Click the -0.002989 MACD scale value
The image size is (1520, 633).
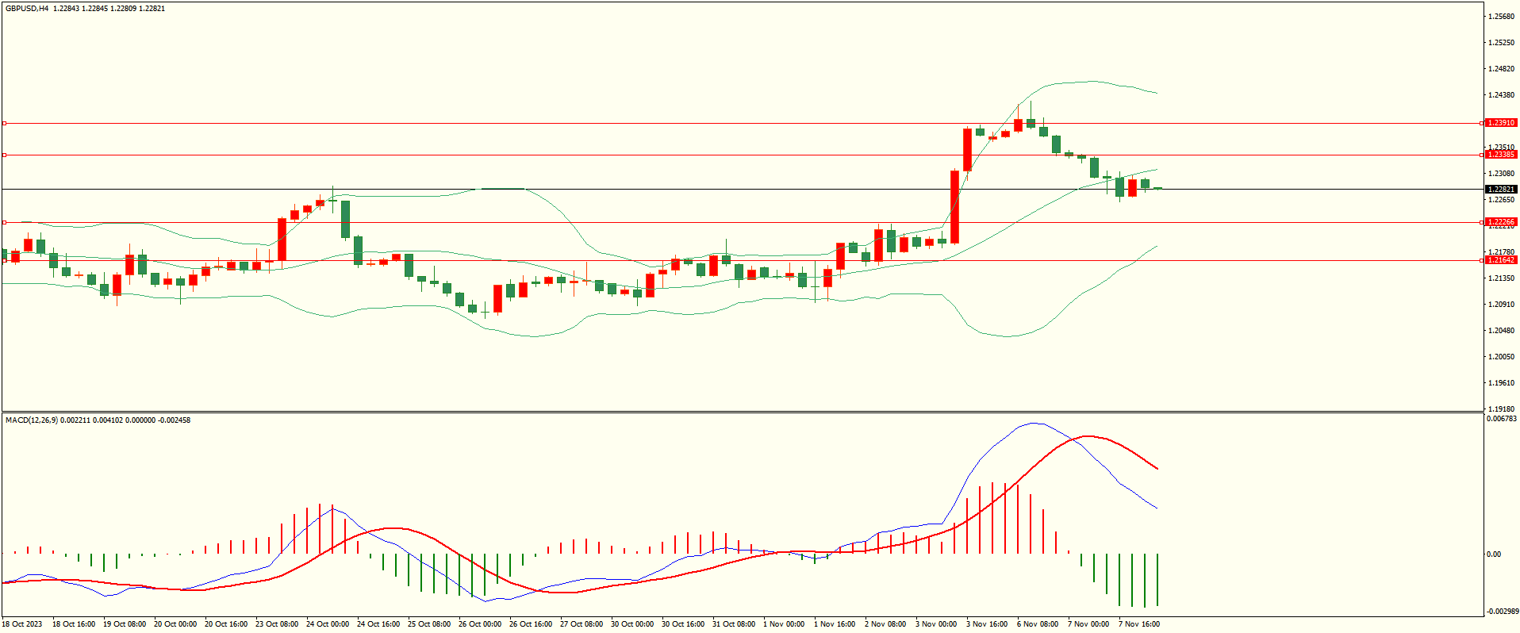click(x=1502, y=612)
